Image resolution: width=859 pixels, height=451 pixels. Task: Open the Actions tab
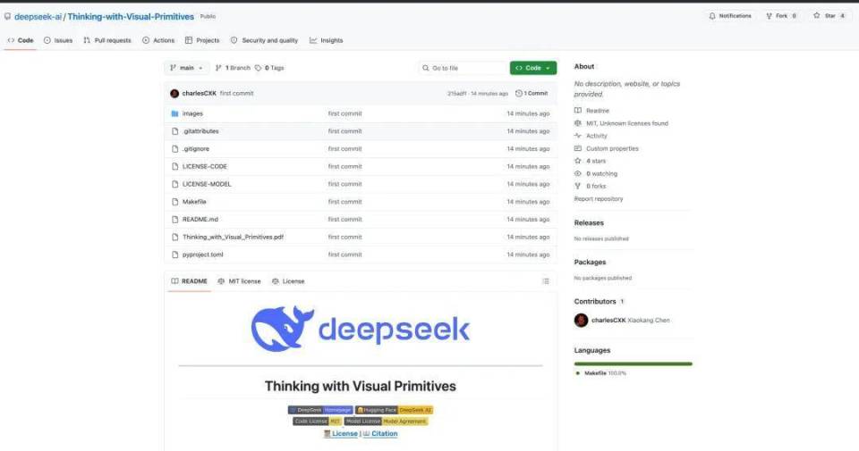coord(158,40)
